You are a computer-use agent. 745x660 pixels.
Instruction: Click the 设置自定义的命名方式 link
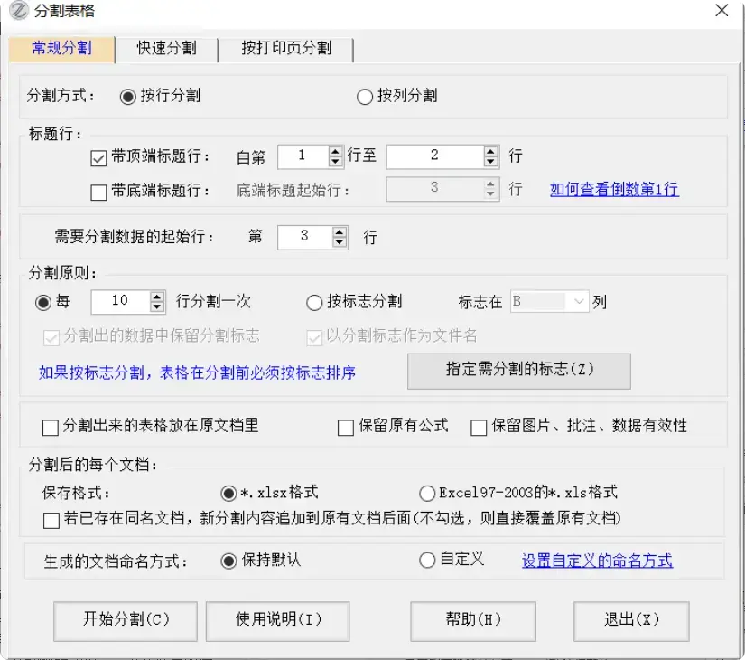(592, 561)
